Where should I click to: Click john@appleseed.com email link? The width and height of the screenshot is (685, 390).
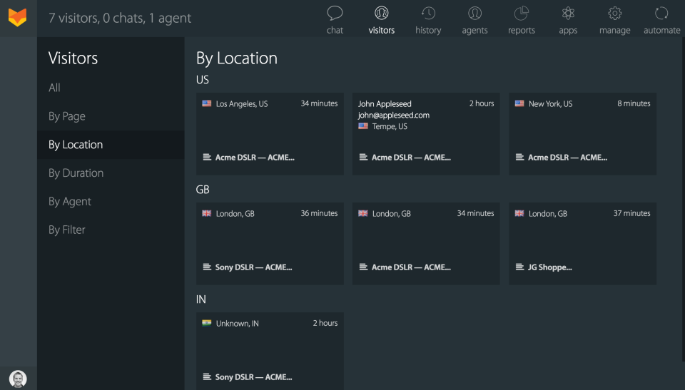point(394,115)
